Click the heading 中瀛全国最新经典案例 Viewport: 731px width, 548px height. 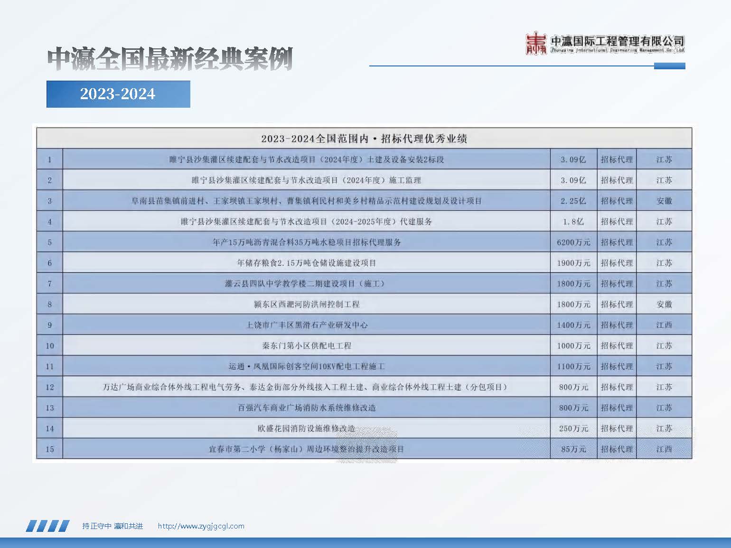pos(170,59)
